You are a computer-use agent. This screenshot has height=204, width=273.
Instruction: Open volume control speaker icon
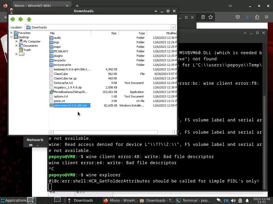point(233,201)
